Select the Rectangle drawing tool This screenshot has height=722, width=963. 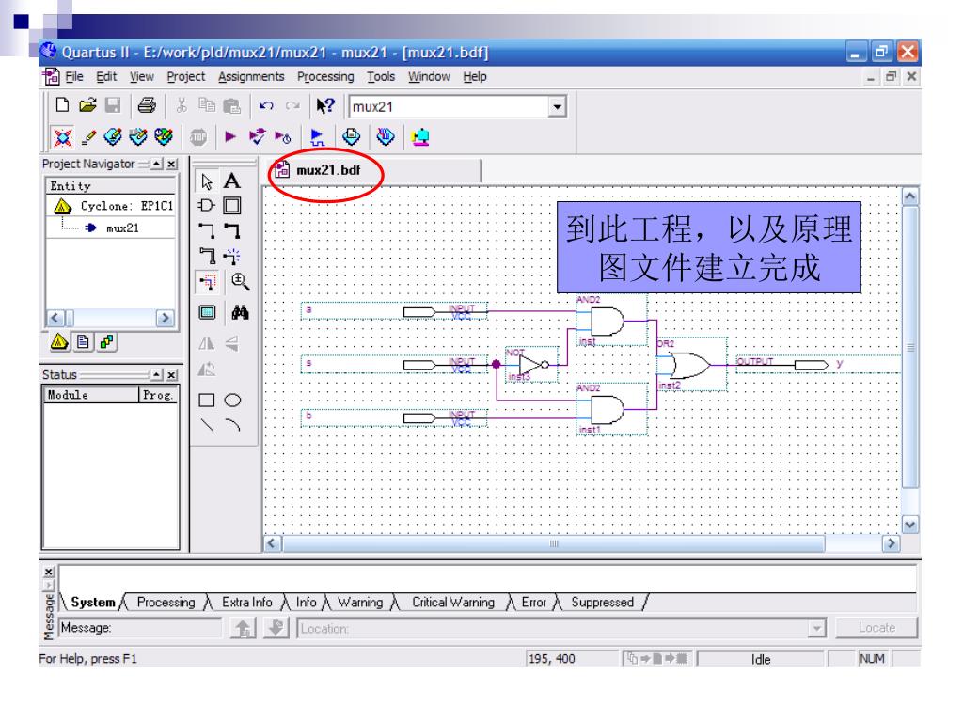tap(207, 400)
